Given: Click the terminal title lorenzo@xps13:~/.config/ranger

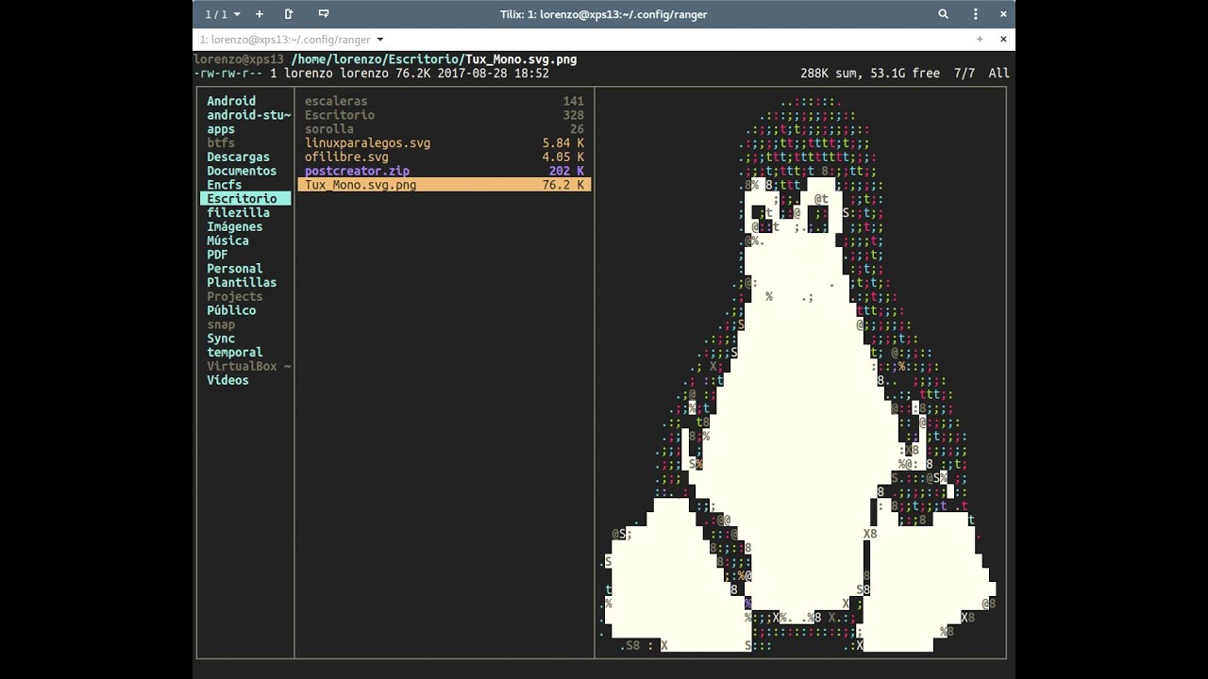Looking at the screenshot, I should pyautogui.click(x=285, y=40).
